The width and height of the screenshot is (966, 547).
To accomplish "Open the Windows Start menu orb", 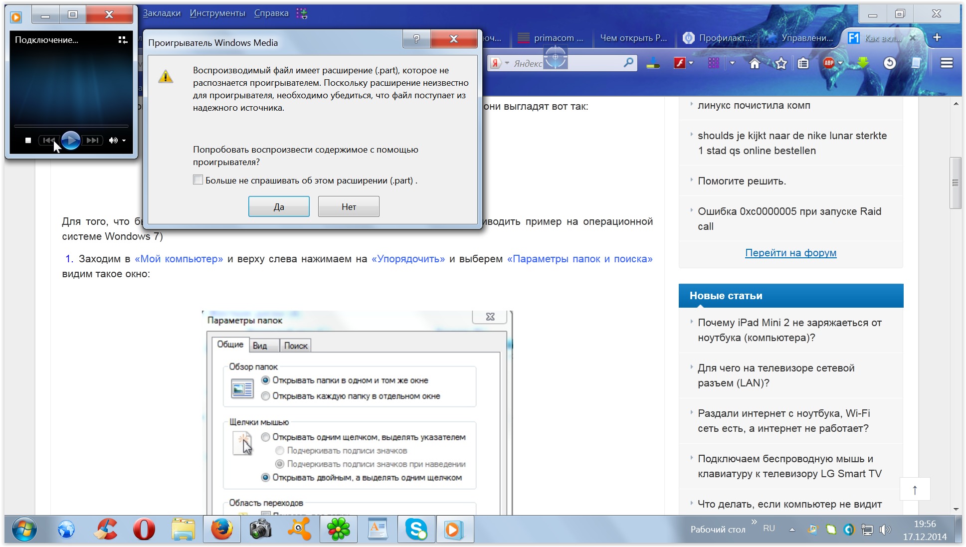I will point(24,530).
